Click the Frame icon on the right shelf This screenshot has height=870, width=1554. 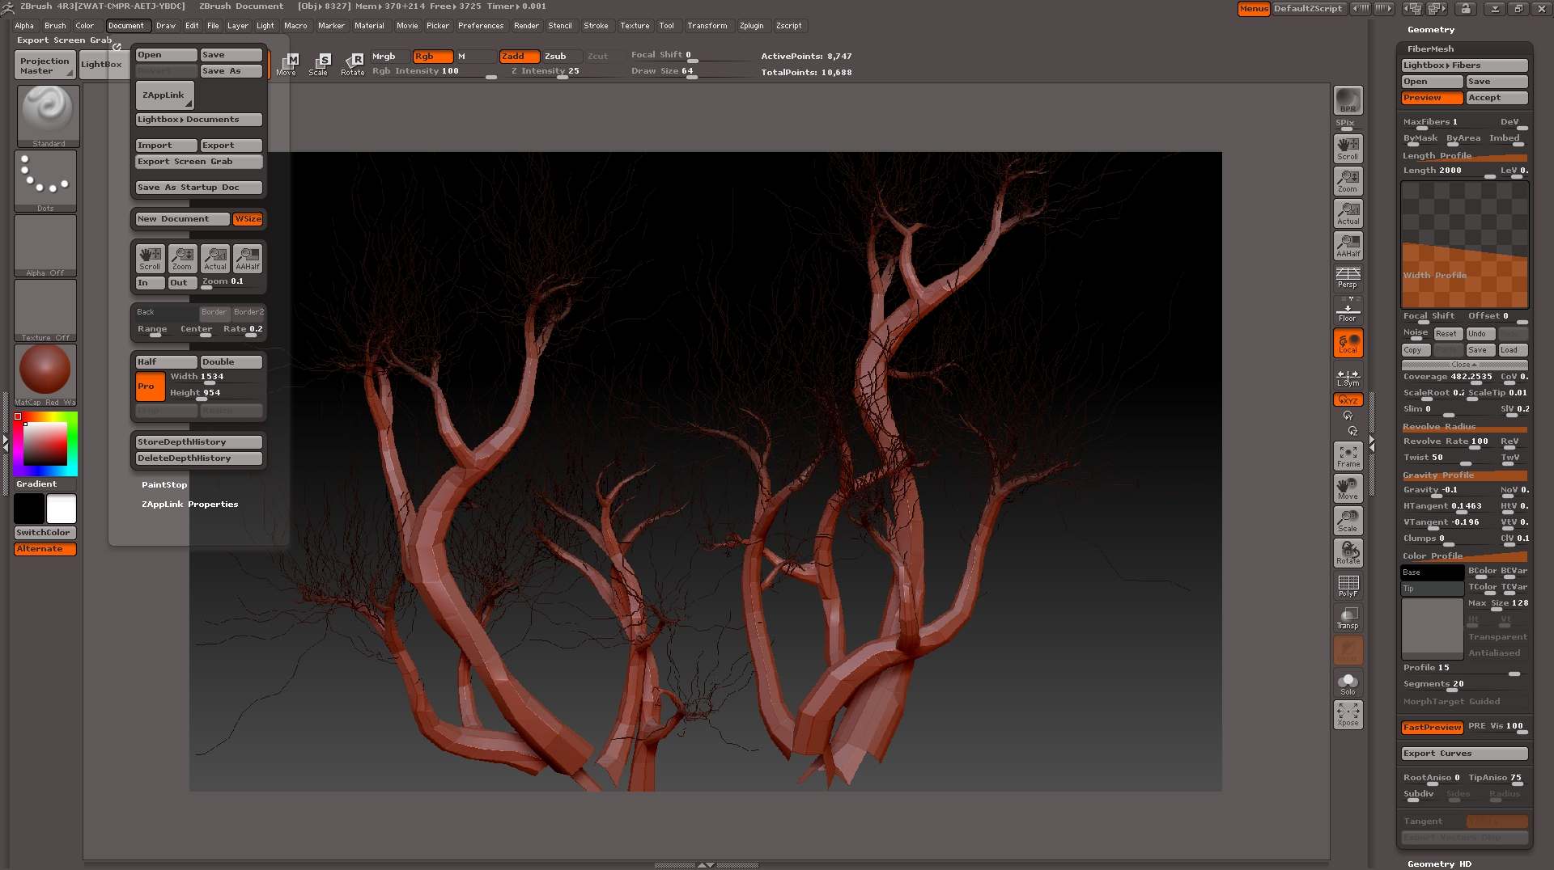pyautogui.click(x=1347, y=455)
